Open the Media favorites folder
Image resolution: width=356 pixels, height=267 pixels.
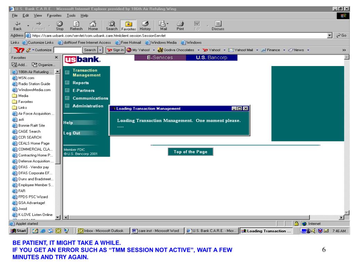click(20, 96)
